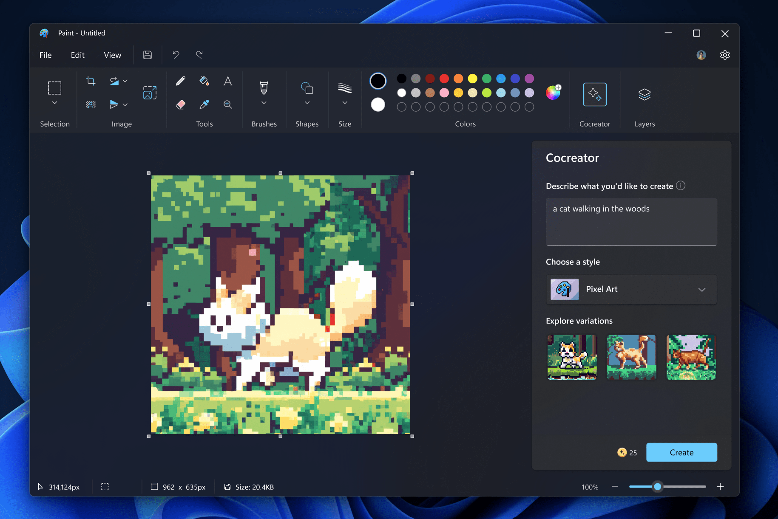
Task: Click the Cocreator panel icon
Action: point(595,94)
